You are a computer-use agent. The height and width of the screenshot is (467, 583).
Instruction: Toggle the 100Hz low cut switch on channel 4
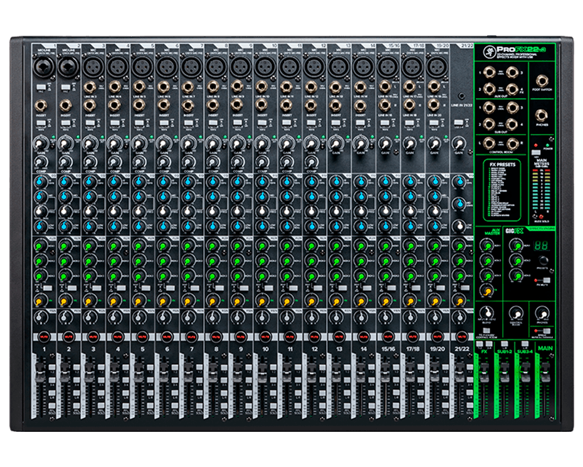(x=115, y=122)
